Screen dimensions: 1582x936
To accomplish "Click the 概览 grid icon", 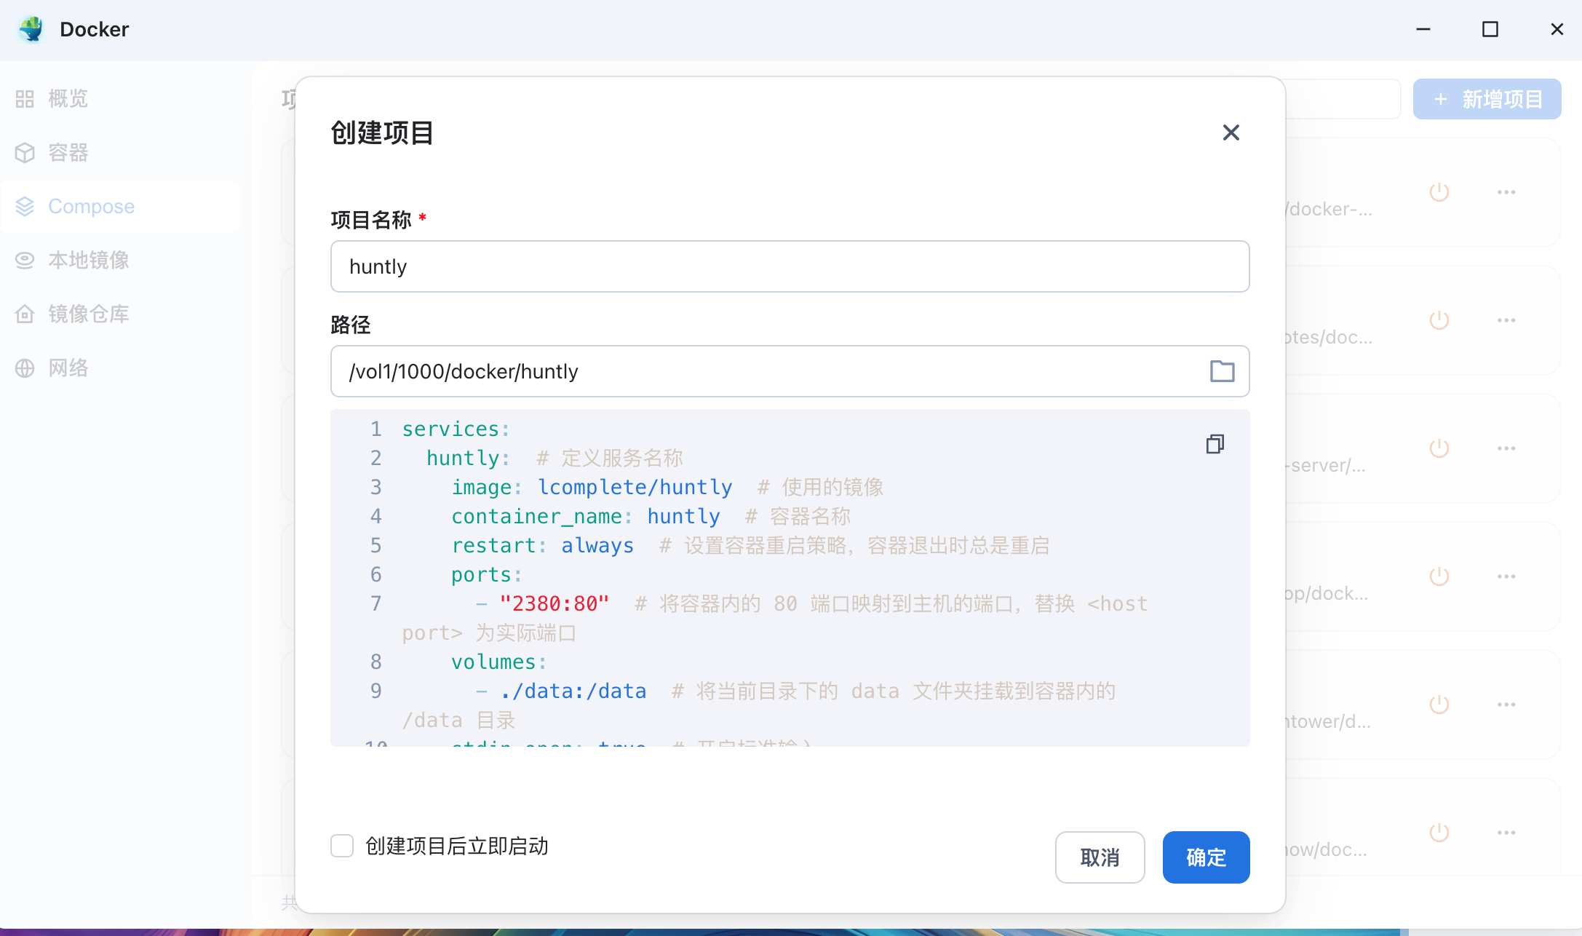I will tap(25, 99).
